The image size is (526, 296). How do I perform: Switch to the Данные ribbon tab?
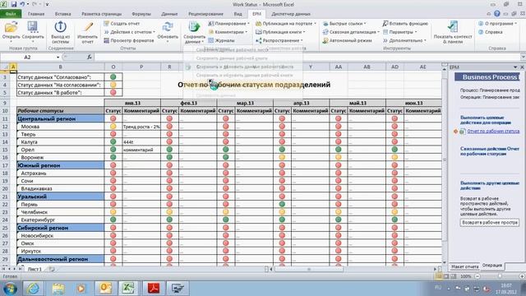[x=169, y=14]
